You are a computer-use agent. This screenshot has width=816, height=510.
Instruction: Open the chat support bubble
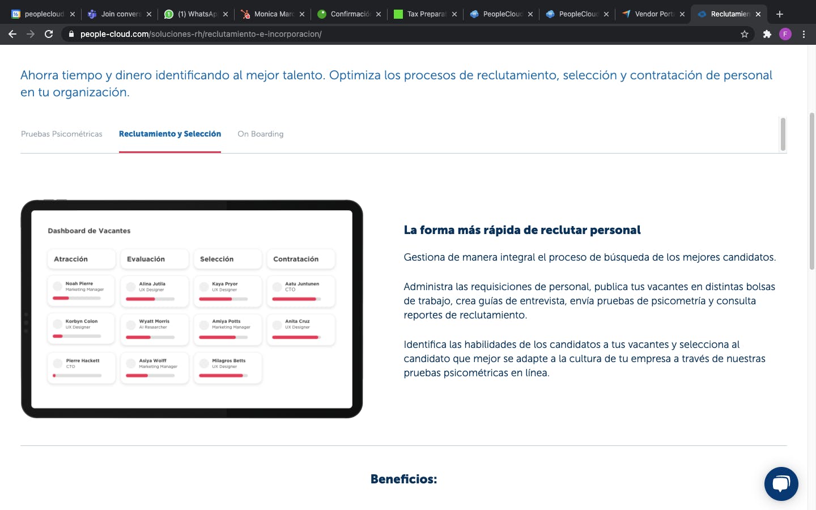coord(781,484)
